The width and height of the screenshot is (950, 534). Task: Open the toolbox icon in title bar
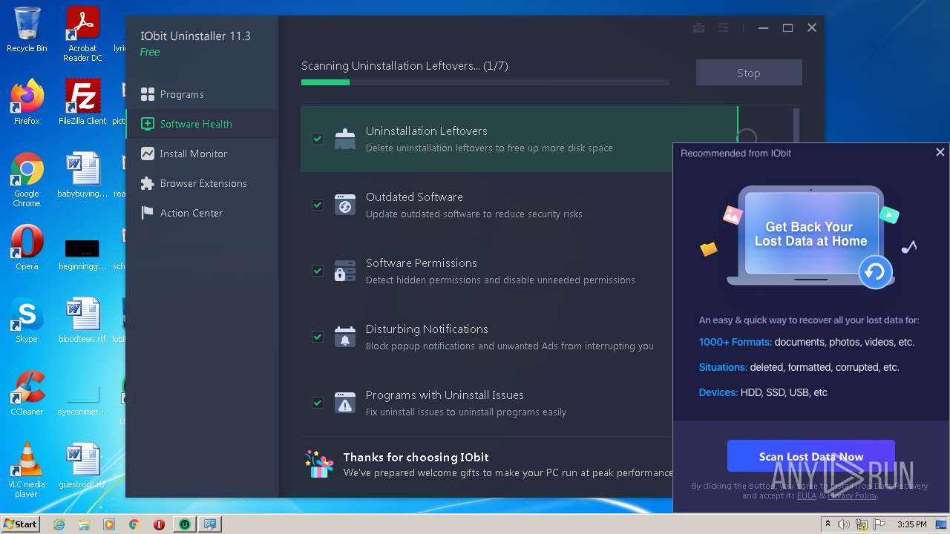click(698, 27)
